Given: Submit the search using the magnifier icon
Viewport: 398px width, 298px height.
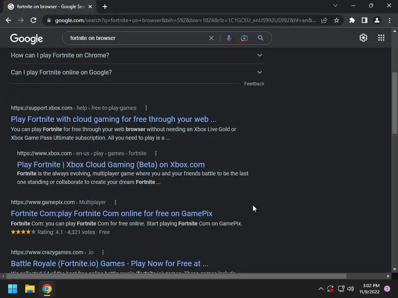Looking at the screenshot, I should coord(260,38).
